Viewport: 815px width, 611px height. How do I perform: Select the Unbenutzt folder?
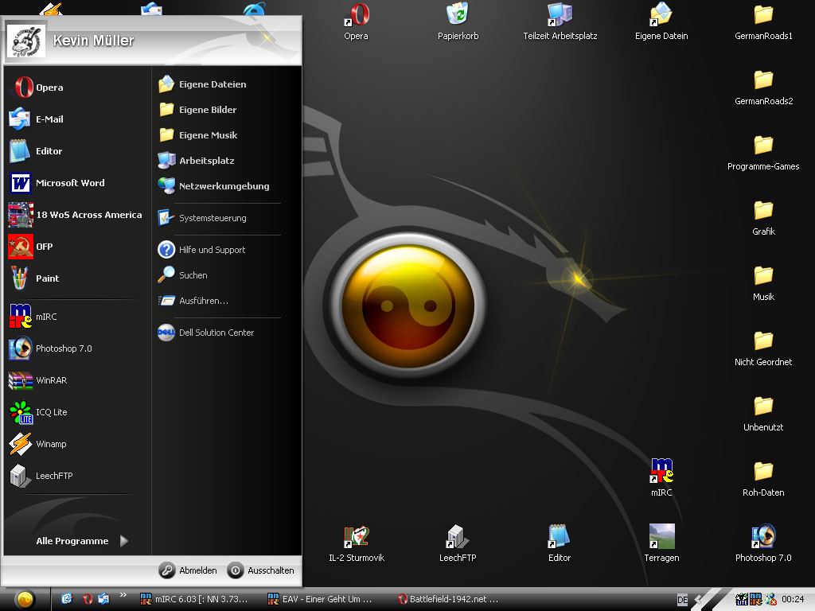click(x=763, y=414)
